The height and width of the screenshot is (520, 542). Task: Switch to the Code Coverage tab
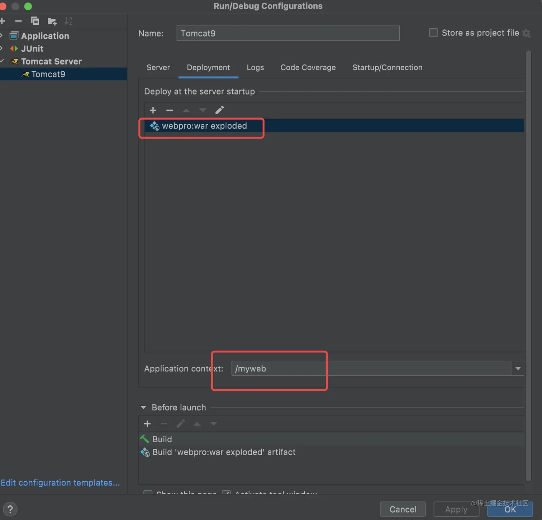click(x=308, y=67)
